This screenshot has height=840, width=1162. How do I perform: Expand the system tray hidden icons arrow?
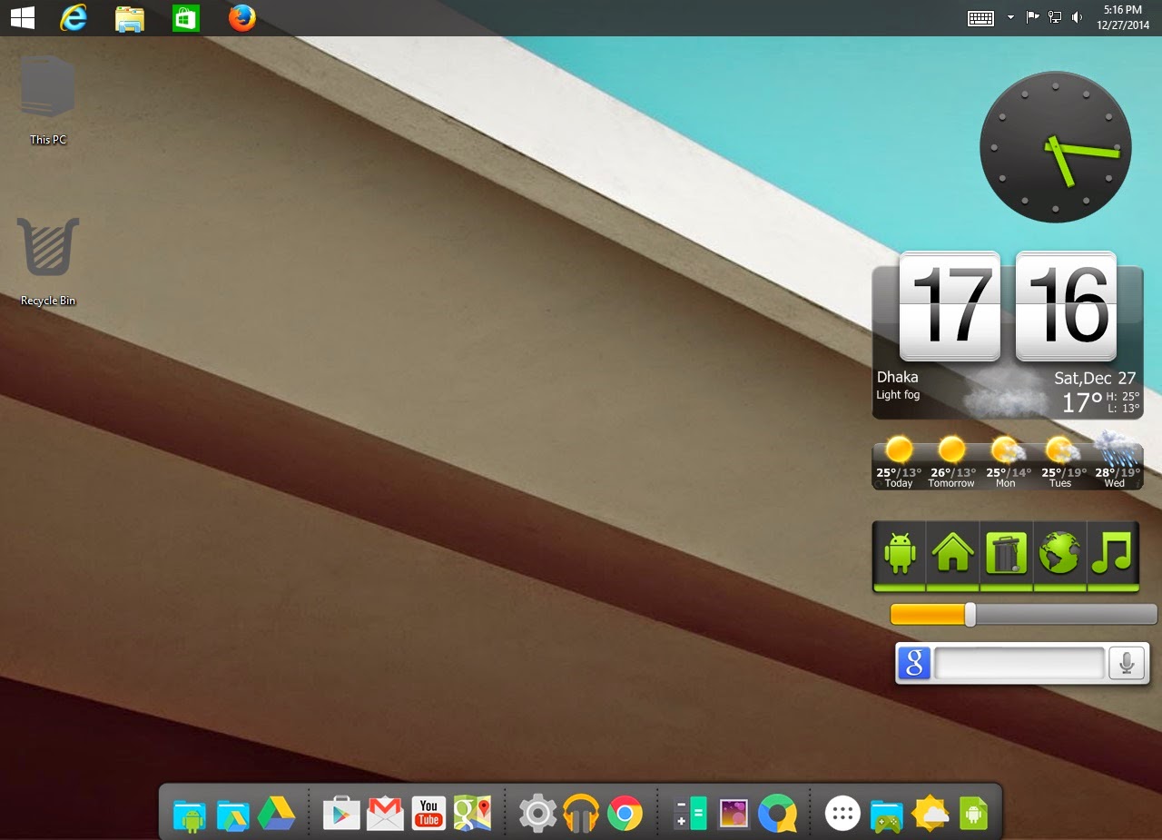[1010, 17]
